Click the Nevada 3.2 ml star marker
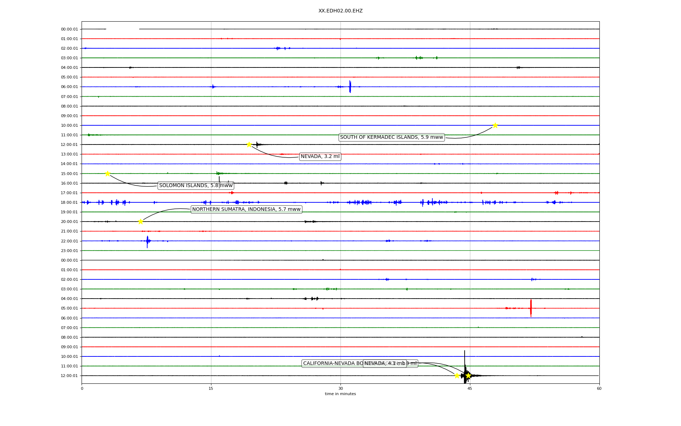Screen dimensions: 681x426 click(249, 144)
